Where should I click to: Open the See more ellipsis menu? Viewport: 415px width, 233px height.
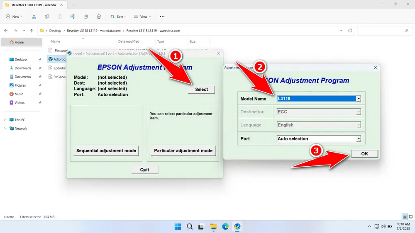(162, 17)
